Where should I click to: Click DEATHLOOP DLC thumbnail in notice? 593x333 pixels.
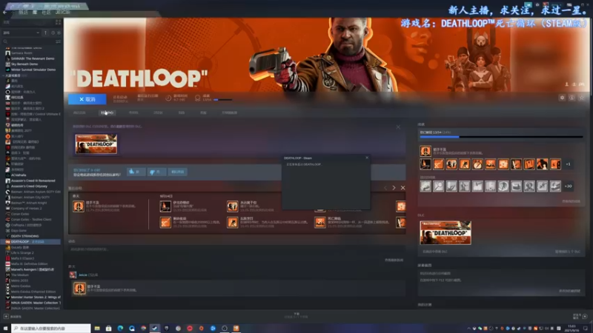[96, 144]
